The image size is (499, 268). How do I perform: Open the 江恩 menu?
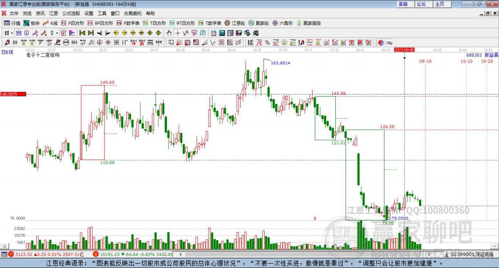pyautogui.click(x=54, y=13)
